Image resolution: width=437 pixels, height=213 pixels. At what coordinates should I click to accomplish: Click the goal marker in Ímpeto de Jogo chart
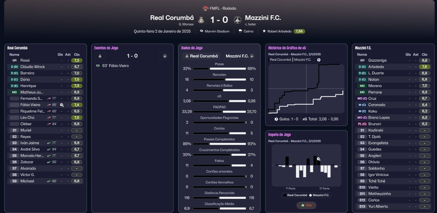click(318, 159)
